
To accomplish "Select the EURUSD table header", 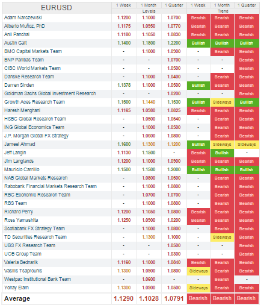I will (x=57, y=8).
